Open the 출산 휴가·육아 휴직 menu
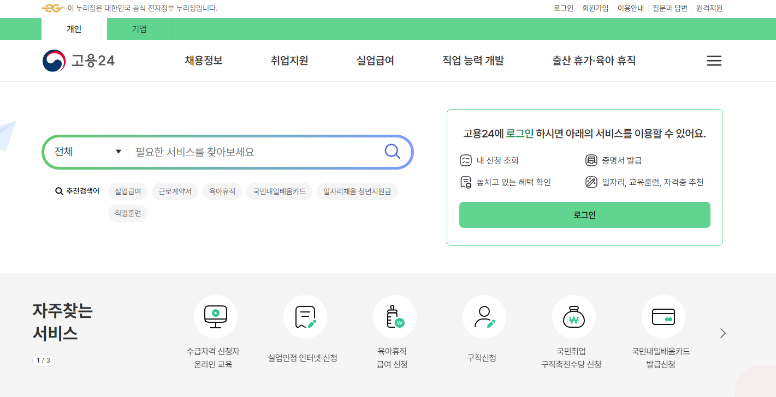The width and height of the screenshot is (776, 397). [594, 61]
